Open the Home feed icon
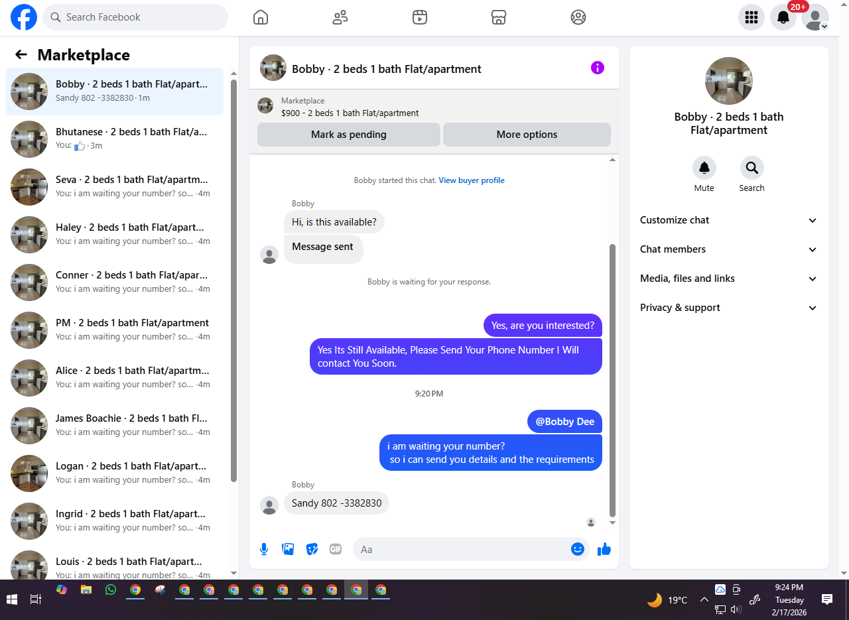Screen dimensions: 849x620 coord(261,17)
